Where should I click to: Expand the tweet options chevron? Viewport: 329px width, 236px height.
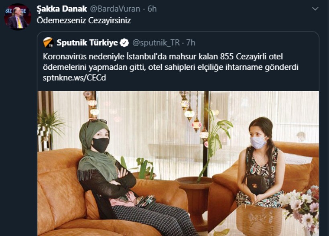315,9
